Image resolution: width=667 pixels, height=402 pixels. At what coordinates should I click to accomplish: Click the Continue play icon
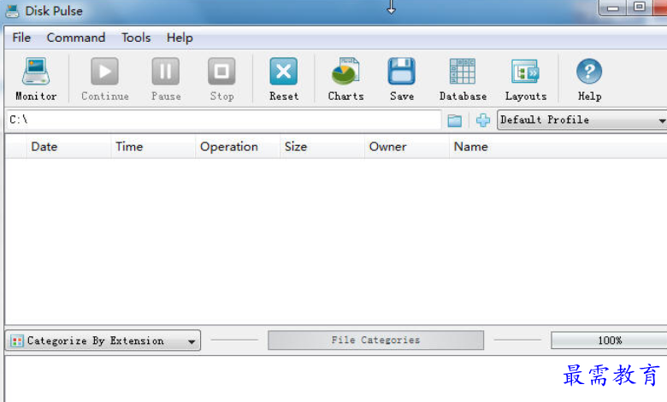tap(104, 72)
